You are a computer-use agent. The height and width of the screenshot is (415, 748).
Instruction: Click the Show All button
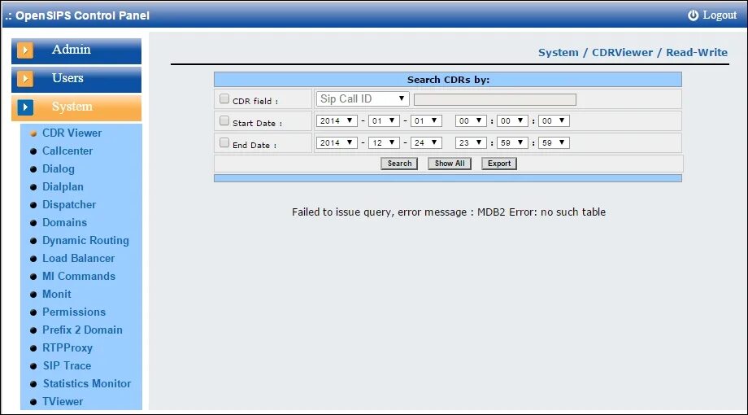coord(450,164)
